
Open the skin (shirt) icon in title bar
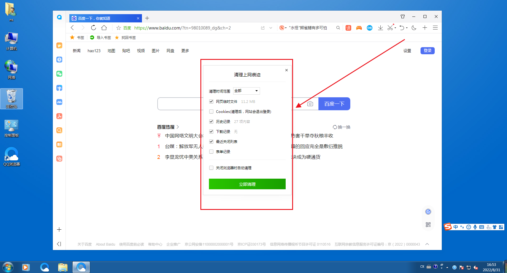pos(403,17)
